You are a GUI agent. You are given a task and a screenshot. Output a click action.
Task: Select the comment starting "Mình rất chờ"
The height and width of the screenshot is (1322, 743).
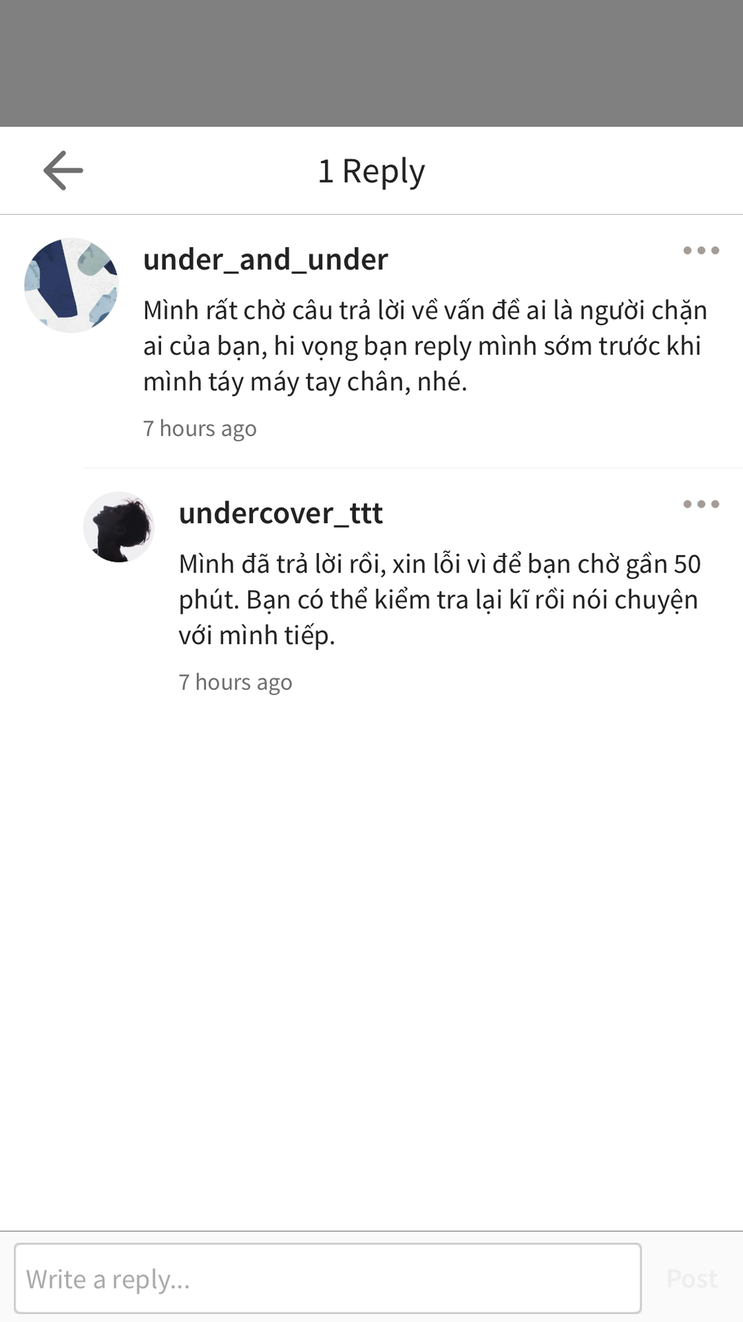click(425, 346)
